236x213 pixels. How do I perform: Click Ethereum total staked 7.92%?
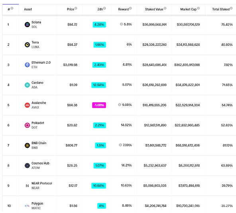228,65
